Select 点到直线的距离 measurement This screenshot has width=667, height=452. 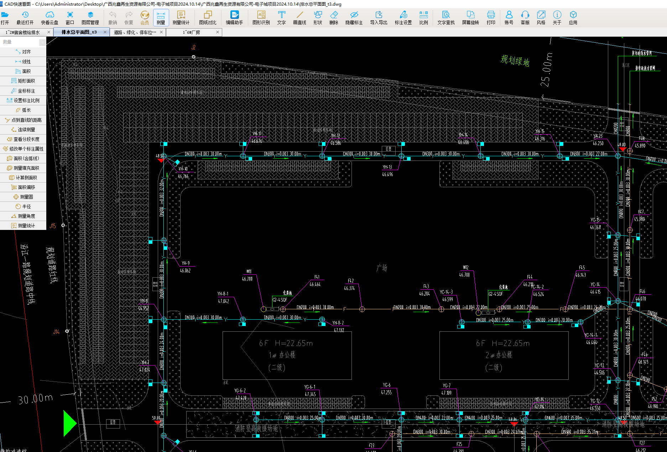click(x=23, y=120)
